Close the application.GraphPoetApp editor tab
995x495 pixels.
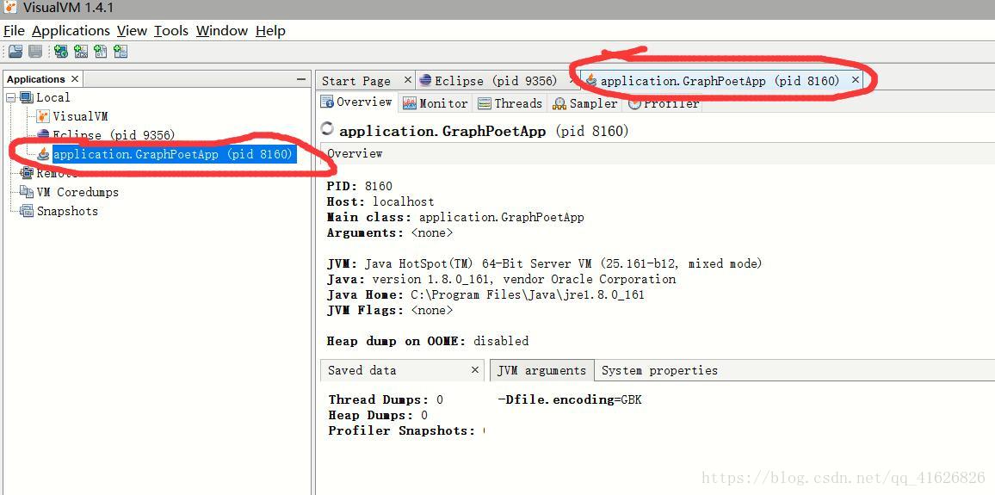click(855, 80)
